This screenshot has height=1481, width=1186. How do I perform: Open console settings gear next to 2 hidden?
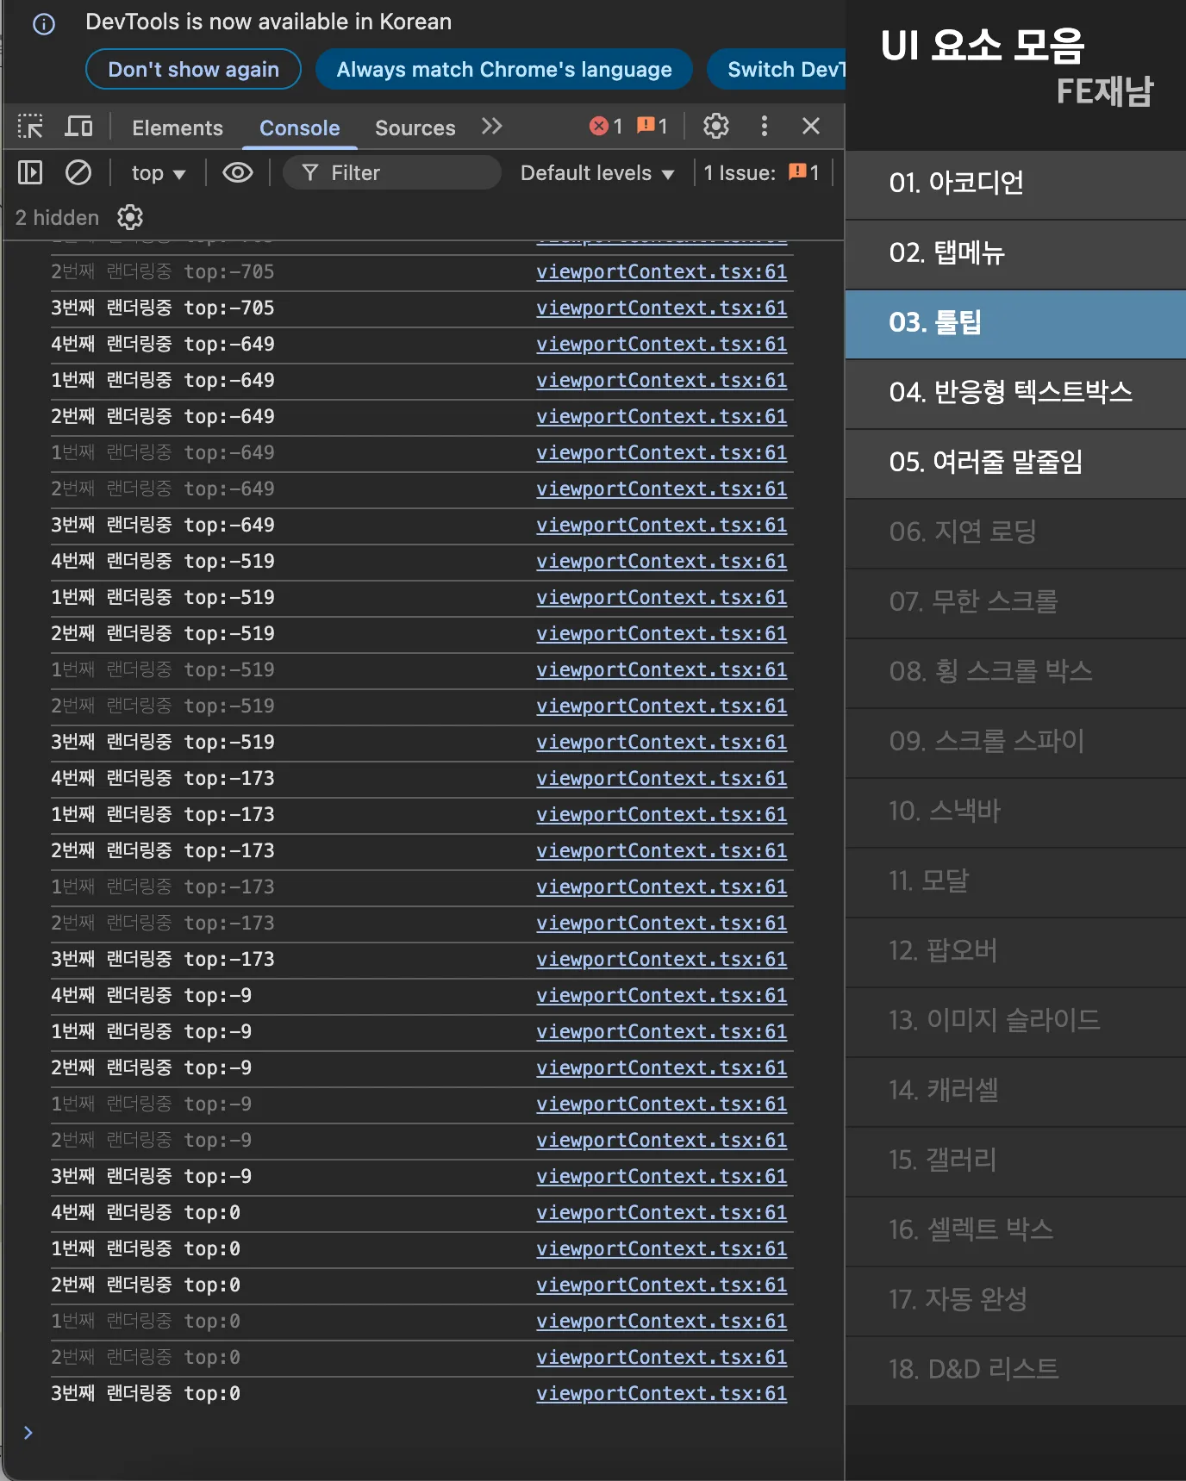130,217
